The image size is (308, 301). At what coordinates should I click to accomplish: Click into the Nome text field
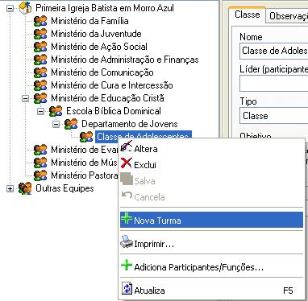274,51
